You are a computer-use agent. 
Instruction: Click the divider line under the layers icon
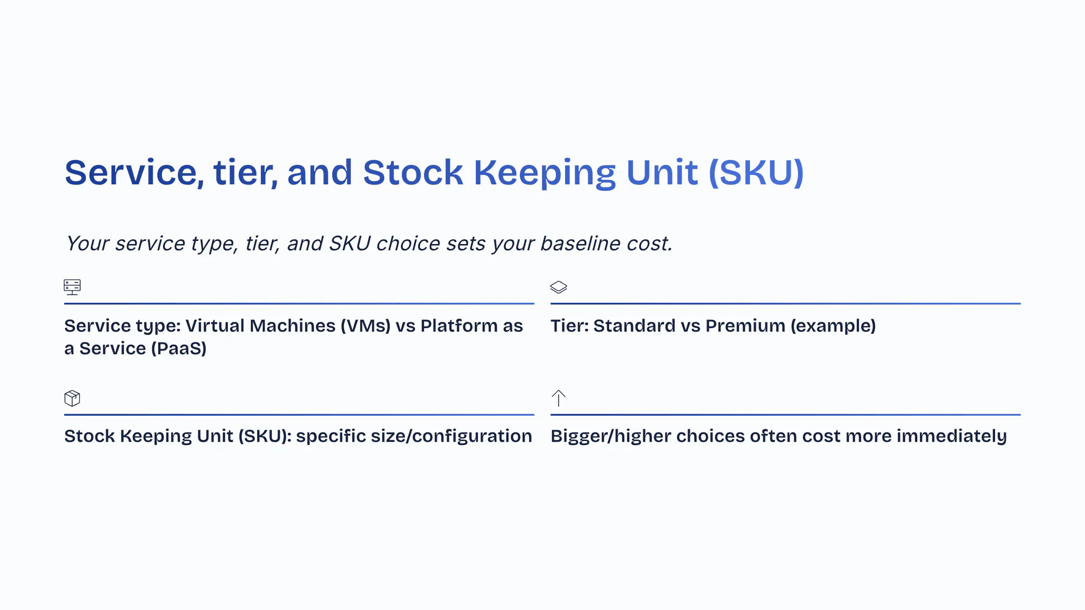click(x=785, y=303)
